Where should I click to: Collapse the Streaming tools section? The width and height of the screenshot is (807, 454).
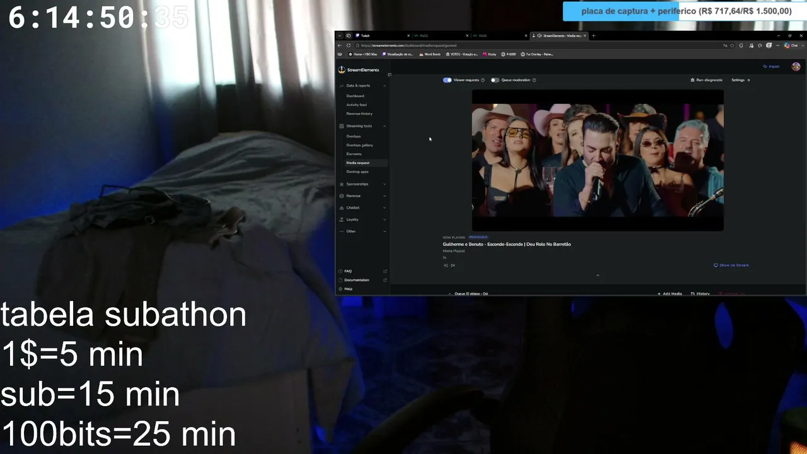coord(385,126)
